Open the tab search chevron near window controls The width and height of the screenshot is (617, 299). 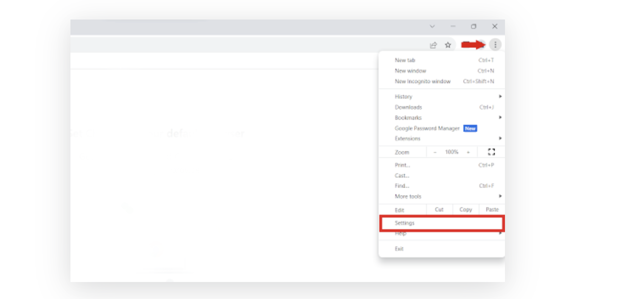(x=432, y=26)
